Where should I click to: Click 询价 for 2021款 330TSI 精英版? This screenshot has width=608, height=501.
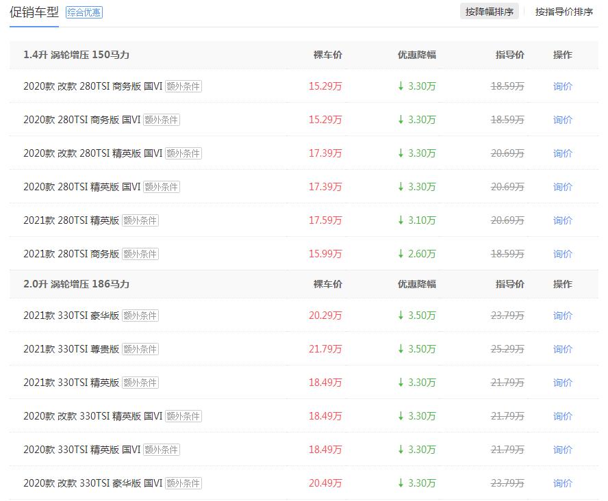tap(563, 383)
